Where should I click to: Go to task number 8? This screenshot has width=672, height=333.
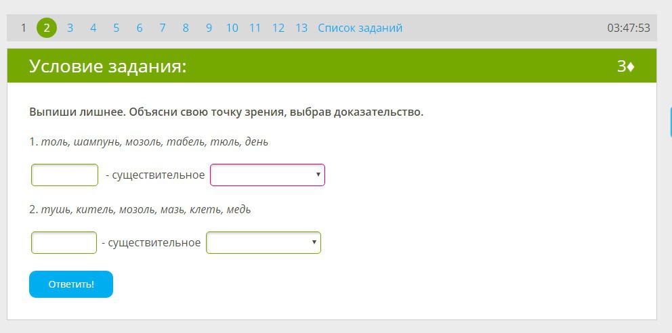point(186,28)
